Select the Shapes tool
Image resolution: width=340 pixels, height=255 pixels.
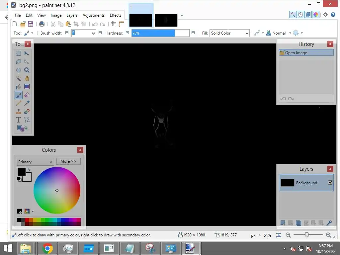[23, 128]
